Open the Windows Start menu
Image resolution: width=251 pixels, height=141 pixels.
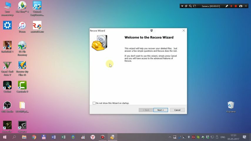[4, 137]
